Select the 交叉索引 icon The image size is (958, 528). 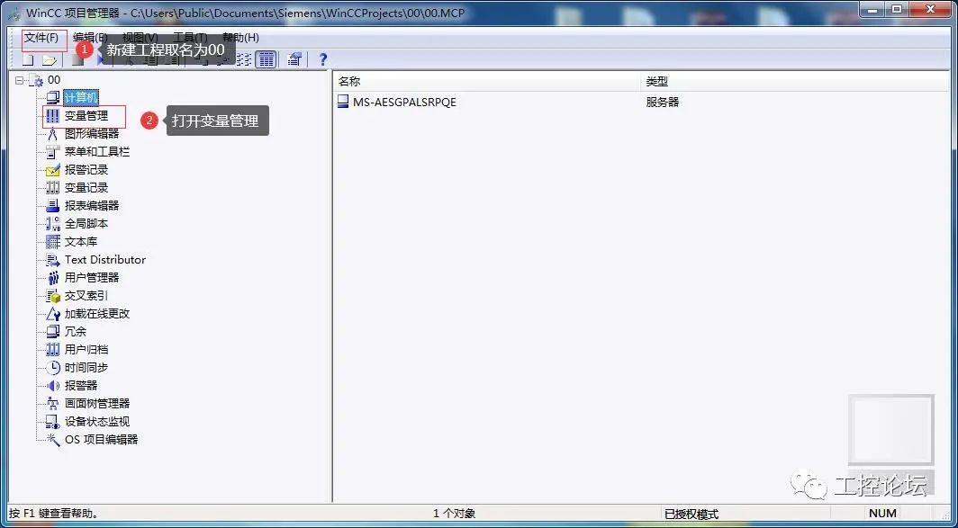(54, 296)
